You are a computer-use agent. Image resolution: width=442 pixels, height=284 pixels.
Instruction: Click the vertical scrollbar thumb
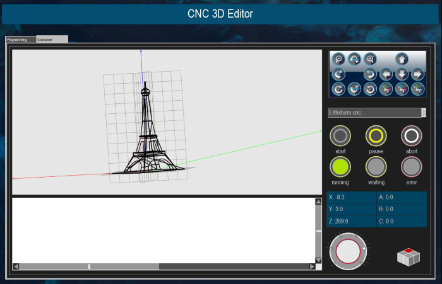point(318,231)
